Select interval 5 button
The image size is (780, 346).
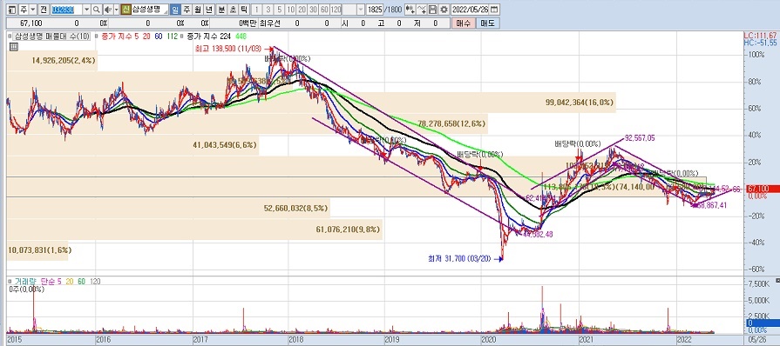279,10
